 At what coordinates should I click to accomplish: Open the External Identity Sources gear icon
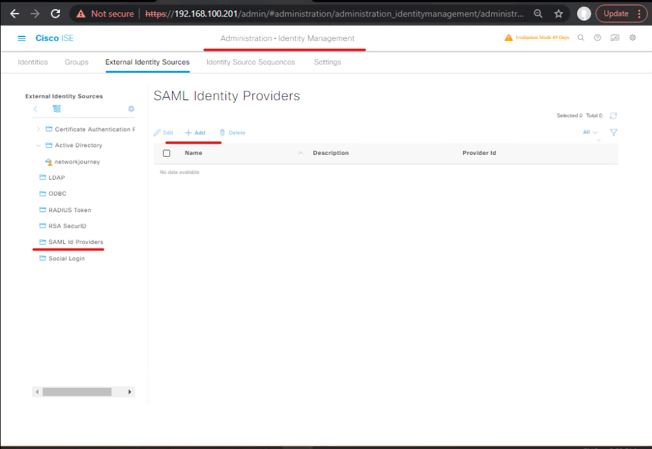[x=131, y=109]
